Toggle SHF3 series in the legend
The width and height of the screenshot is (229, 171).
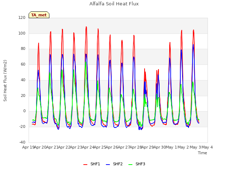point(137,164)
